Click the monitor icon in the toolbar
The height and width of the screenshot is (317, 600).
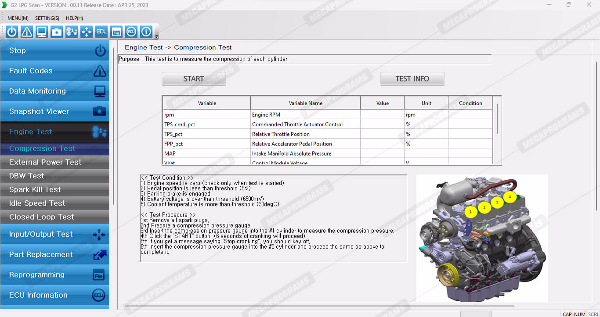42,32
